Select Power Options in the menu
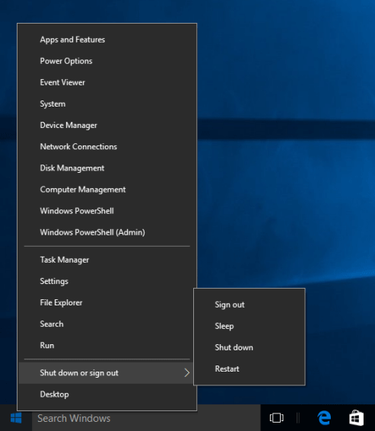 (x=106, y=61)
